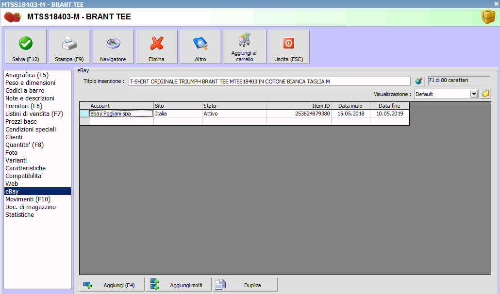Expand the Visualizzazione dropdown arrow
Image resolution: width=500 pixels, height=294 pixels.
[474, 94]
